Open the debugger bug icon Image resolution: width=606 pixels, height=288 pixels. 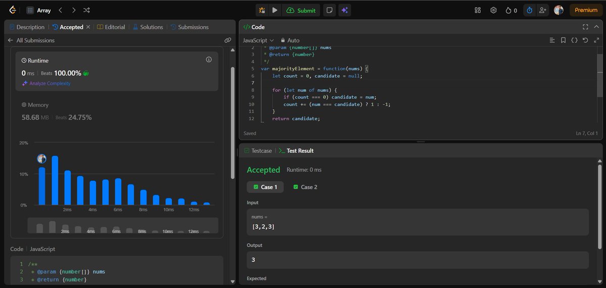coord(262,10)
